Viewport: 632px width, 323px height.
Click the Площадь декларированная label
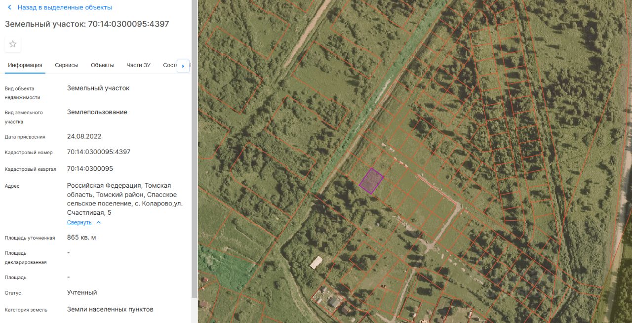[26, 257]
